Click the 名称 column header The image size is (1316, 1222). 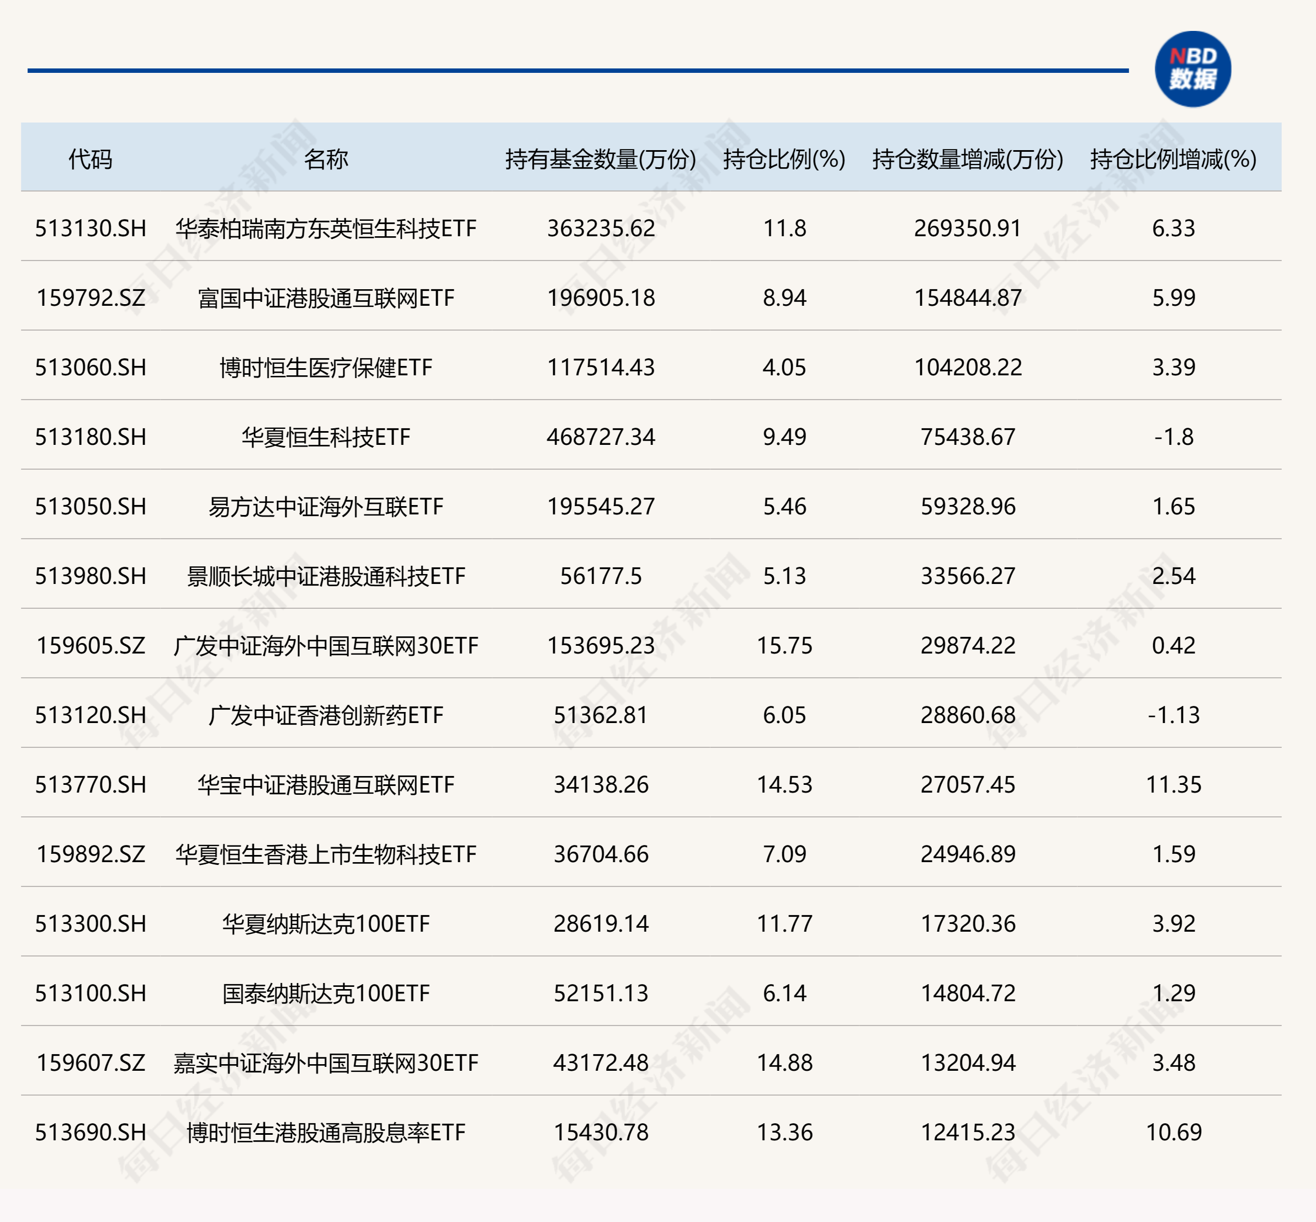click(326, 160)
